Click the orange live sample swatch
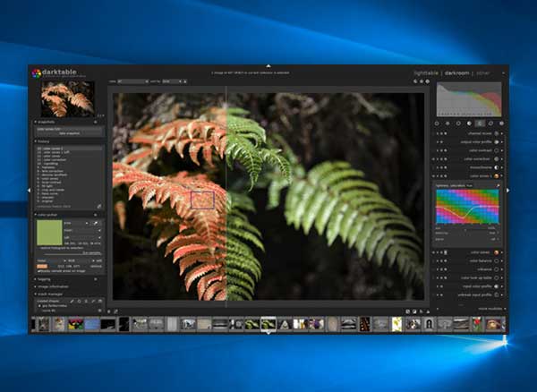Viewport: 537px width, 392px height. click(42, 266)
